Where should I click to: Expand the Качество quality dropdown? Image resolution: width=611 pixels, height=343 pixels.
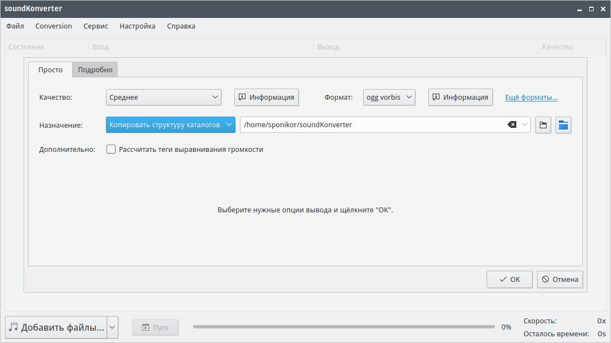click(x=164, y=97)
